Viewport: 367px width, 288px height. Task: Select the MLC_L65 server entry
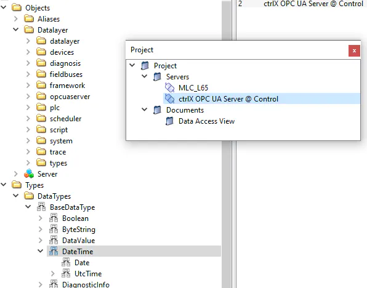[x=193, y=88]
